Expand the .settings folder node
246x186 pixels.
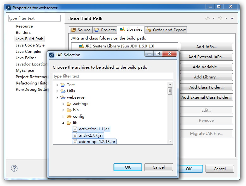pyautogui.click(x=63, y=104)
